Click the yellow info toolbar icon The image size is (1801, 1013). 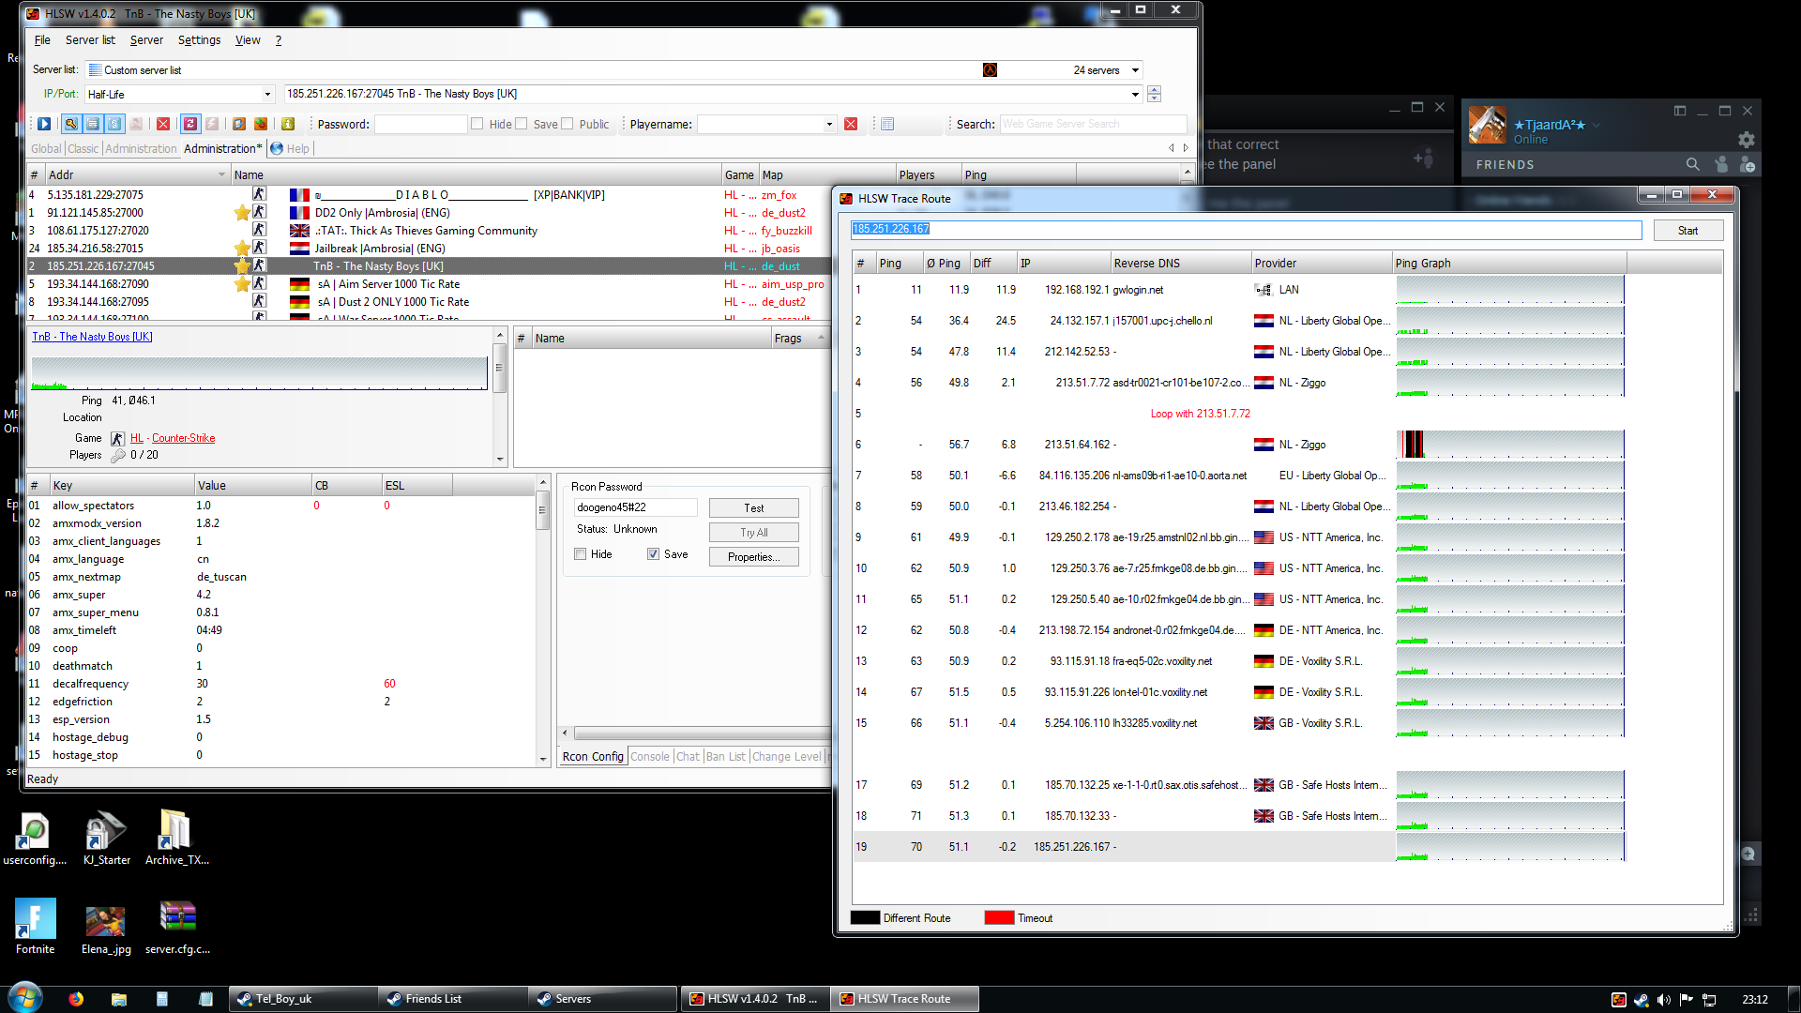tap(288, 124)
